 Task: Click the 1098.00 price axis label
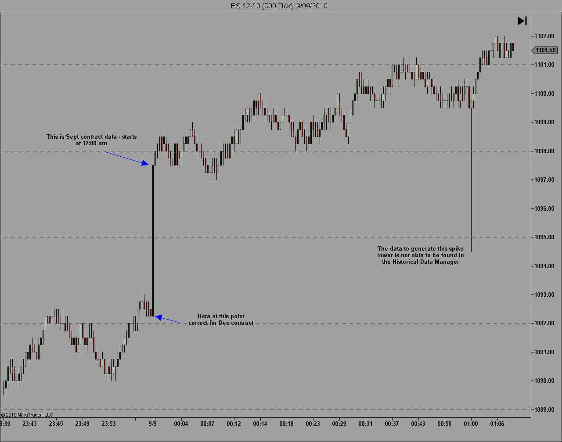click(544, 151)
